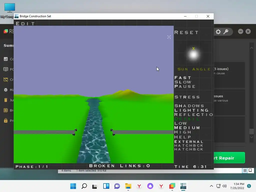The height and width of the screenshot is (192, 256).
Task: Open the settings gear in the repair app
Action: pyautogui.click(x=218, y=32)
